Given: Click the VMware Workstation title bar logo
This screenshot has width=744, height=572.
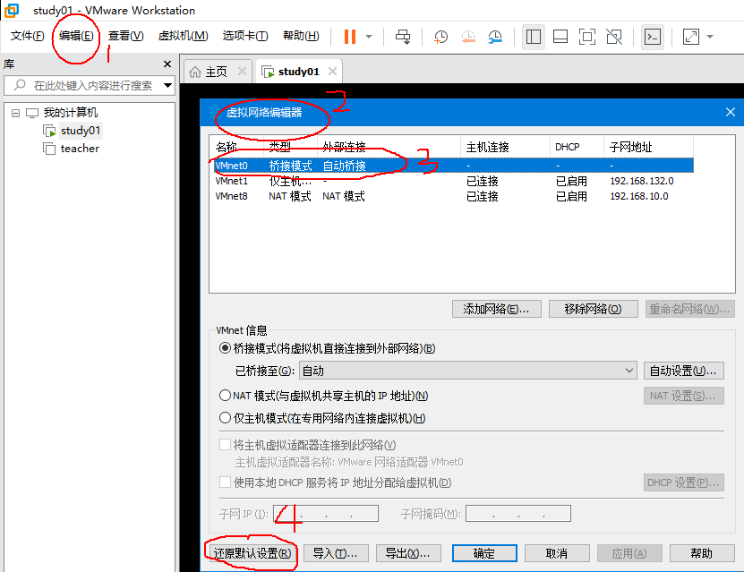Looking at the screenshot, I should [12, 11].
